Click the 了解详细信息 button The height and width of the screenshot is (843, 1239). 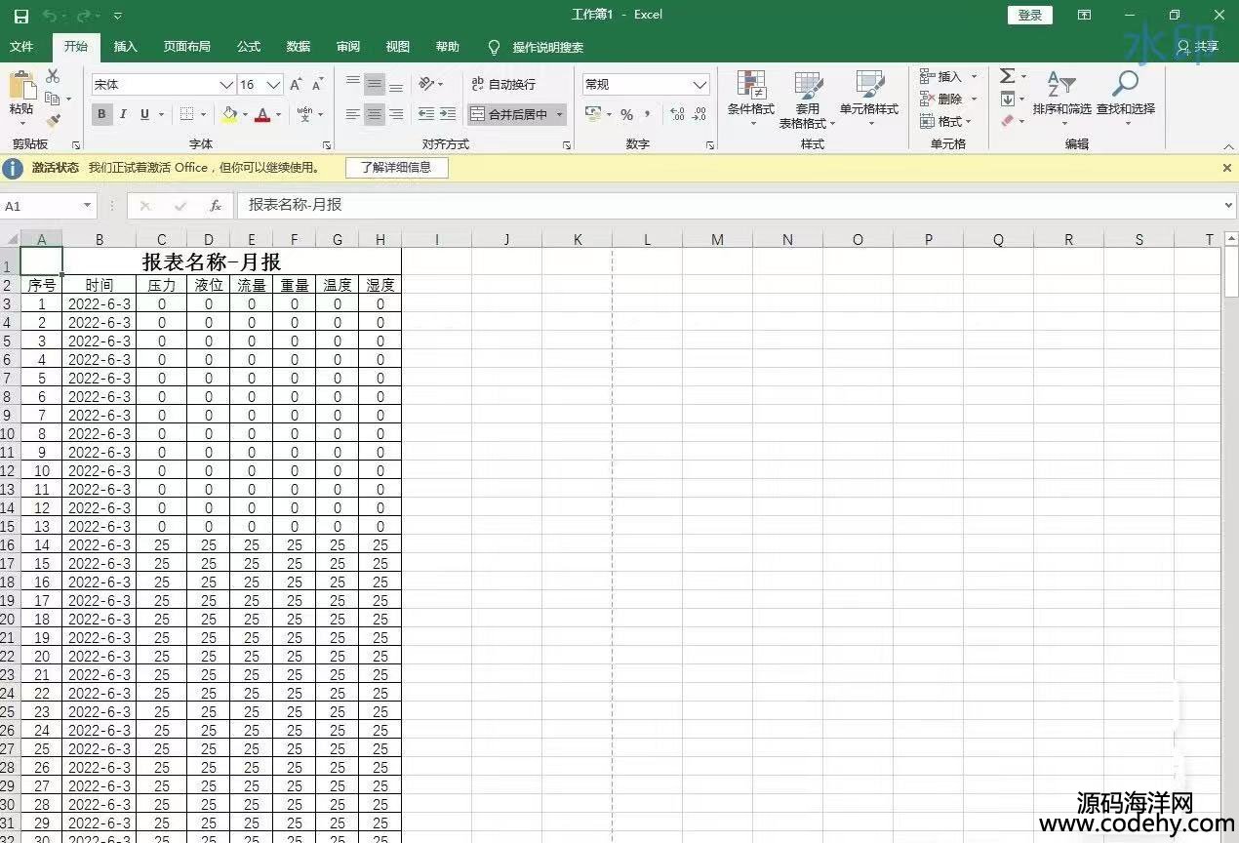click(x=396, y=168)
